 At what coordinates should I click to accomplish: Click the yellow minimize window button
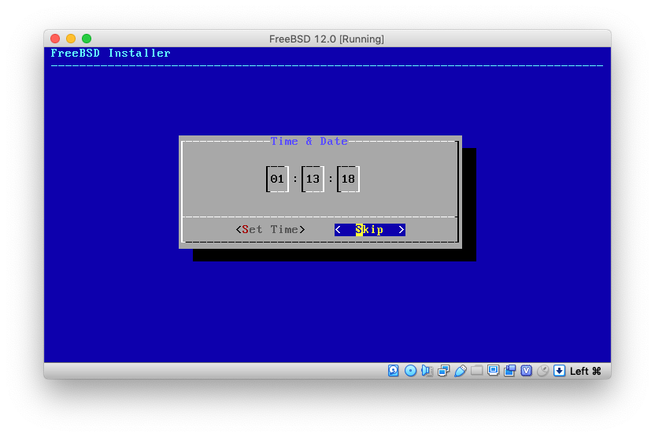71,39
